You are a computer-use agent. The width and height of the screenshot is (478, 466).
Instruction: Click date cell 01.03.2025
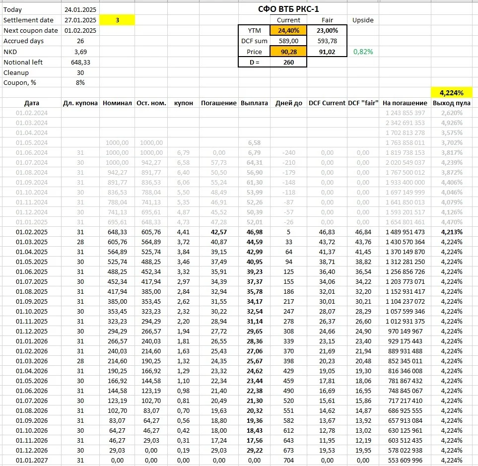point(32,242)
